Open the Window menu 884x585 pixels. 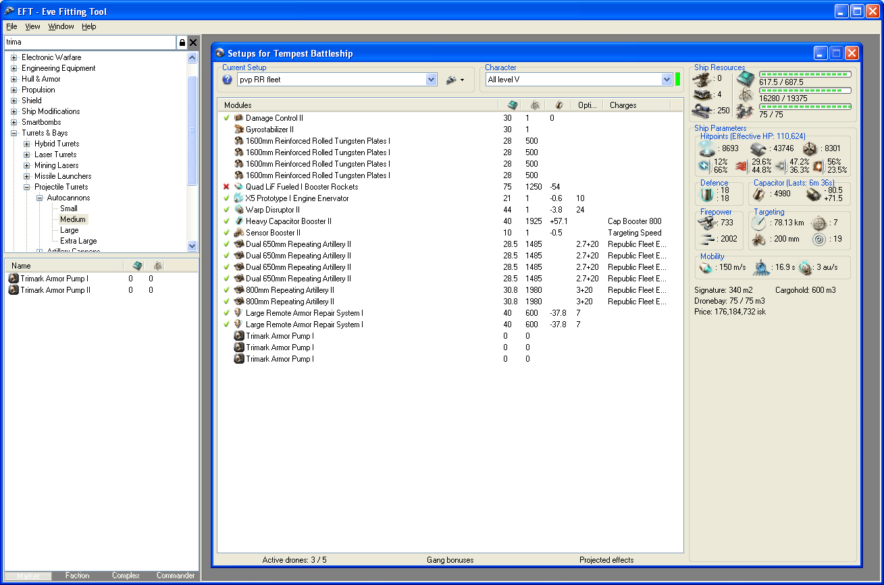[61, 26]
